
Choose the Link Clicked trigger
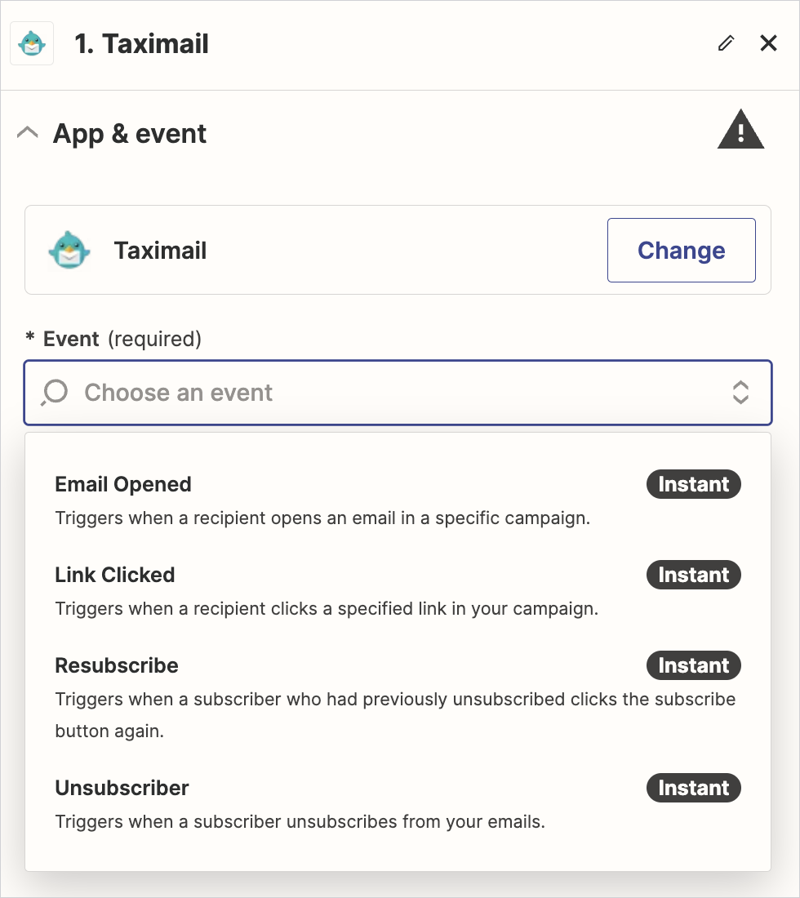(x=115, y=575)
